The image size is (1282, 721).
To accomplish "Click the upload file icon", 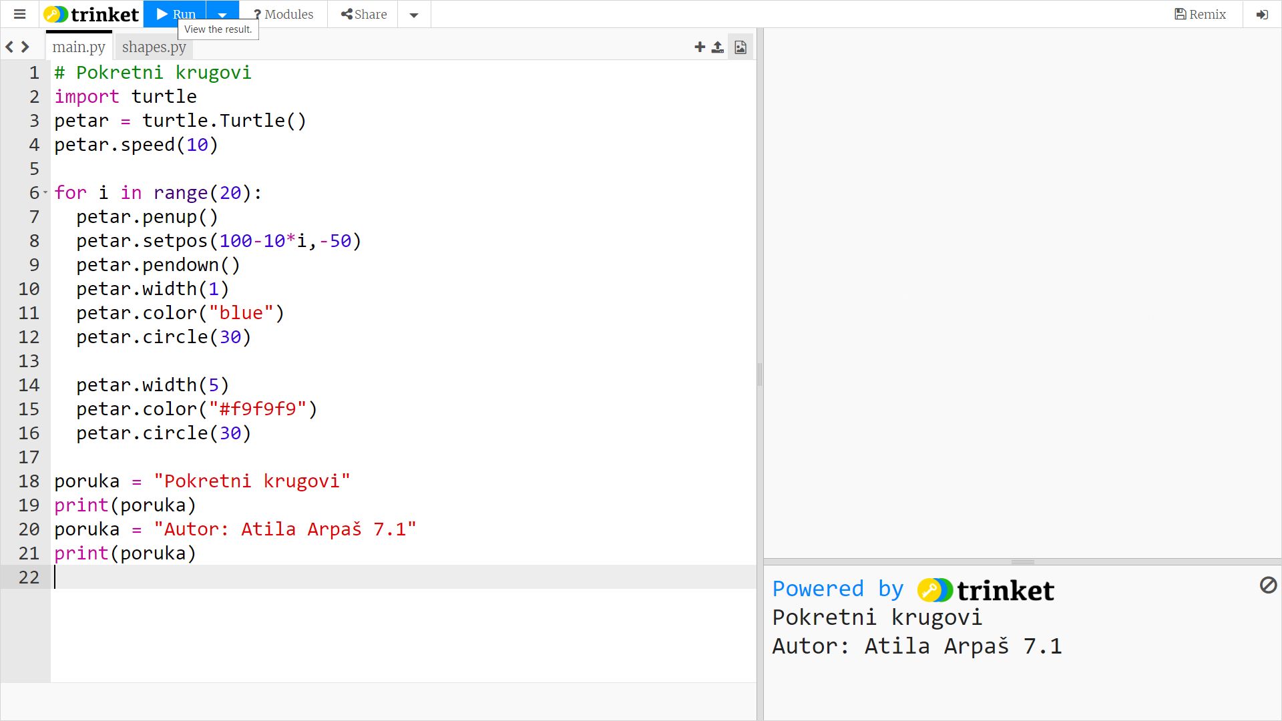I will point(718,47).
